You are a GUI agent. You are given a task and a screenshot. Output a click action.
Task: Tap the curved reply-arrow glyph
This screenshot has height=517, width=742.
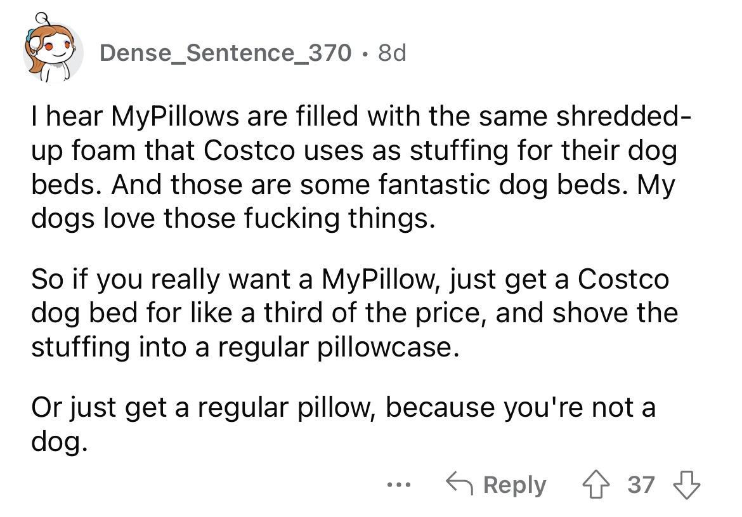click(462, 484)
